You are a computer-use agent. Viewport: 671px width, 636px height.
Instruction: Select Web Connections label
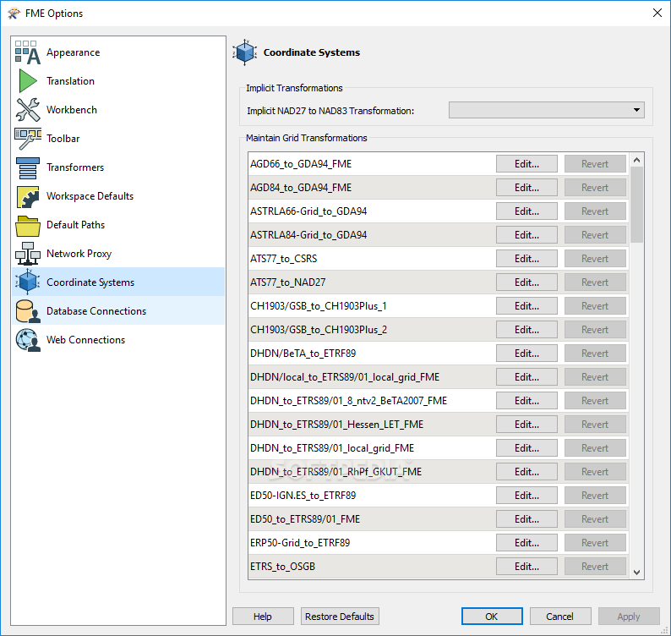coord(85,340)
